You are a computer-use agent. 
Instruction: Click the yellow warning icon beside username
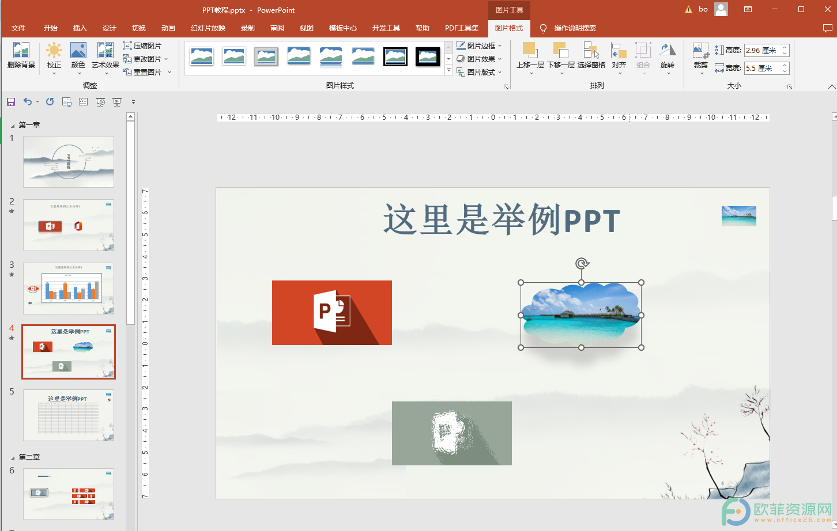(x=688, y=9)
